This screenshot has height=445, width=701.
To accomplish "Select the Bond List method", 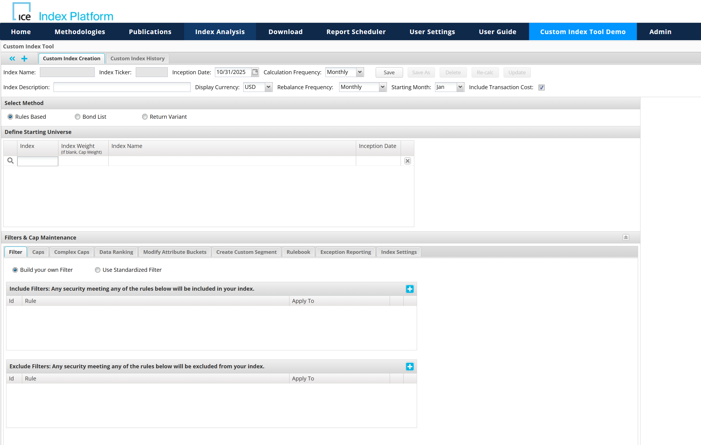I will (77, 117).
